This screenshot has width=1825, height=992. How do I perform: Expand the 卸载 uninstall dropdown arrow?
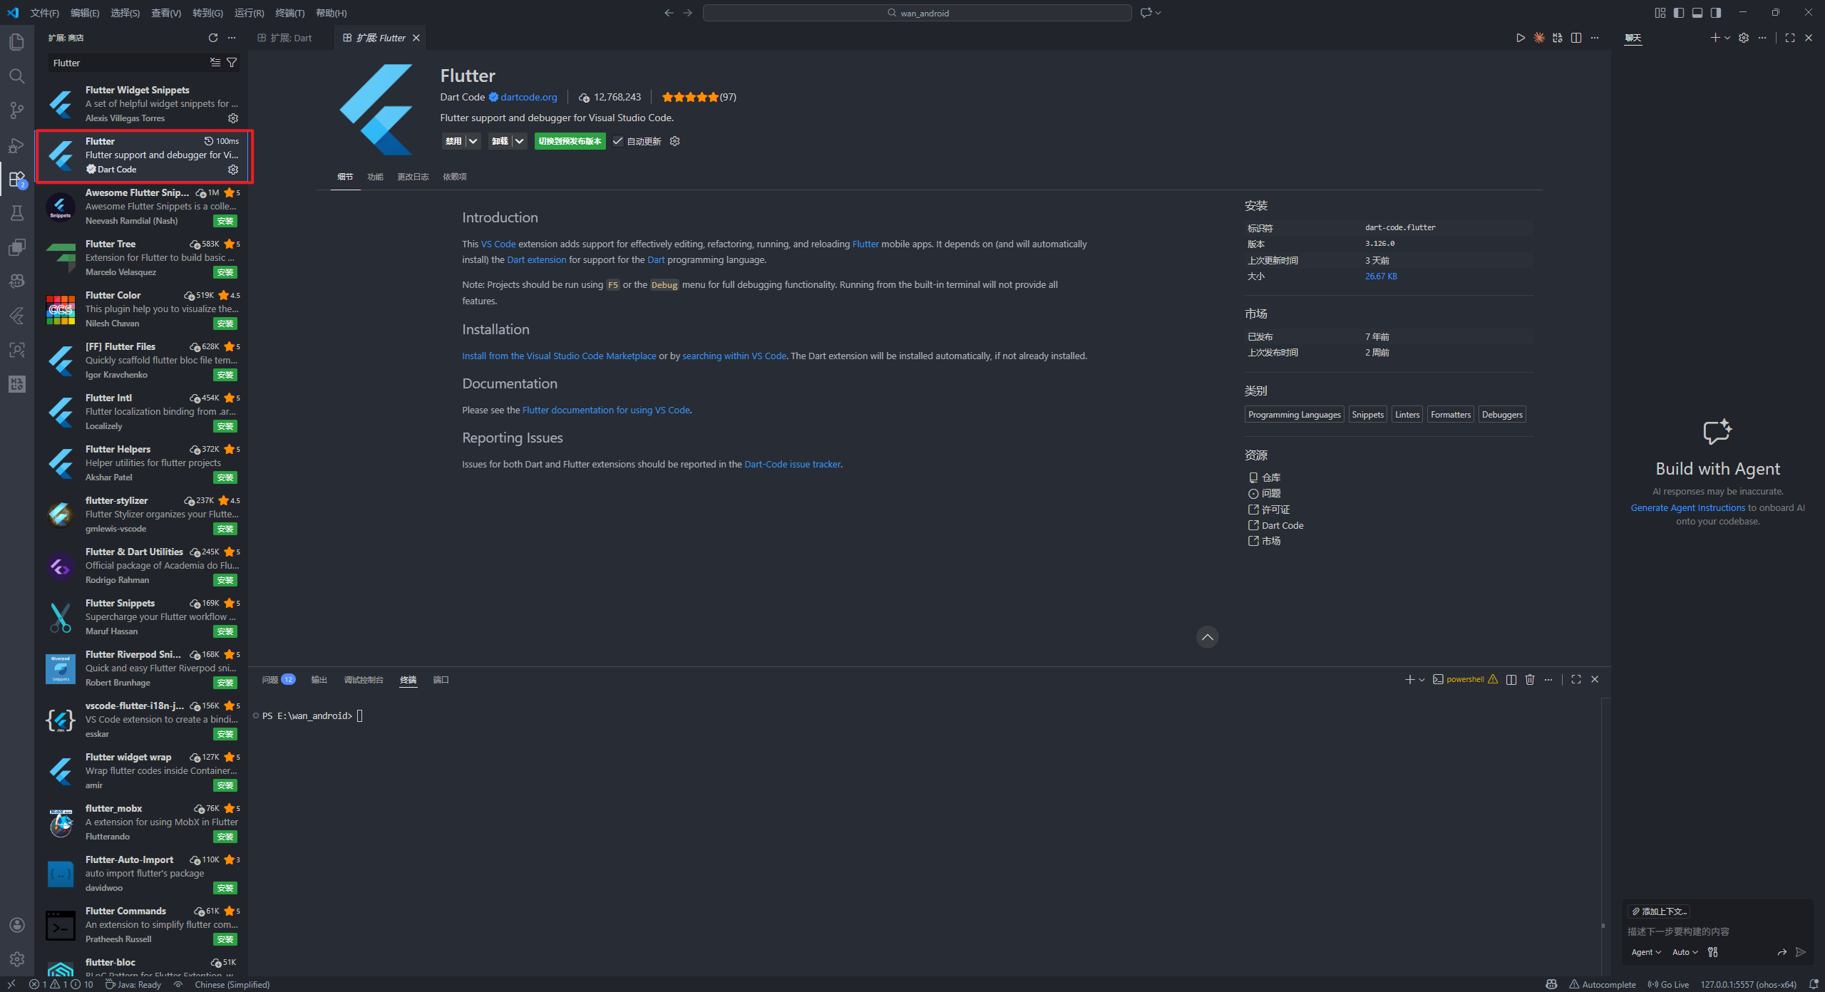tap(519, 141)
